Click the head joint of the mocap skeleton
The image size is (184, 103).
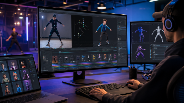click(x=83, y=18)
